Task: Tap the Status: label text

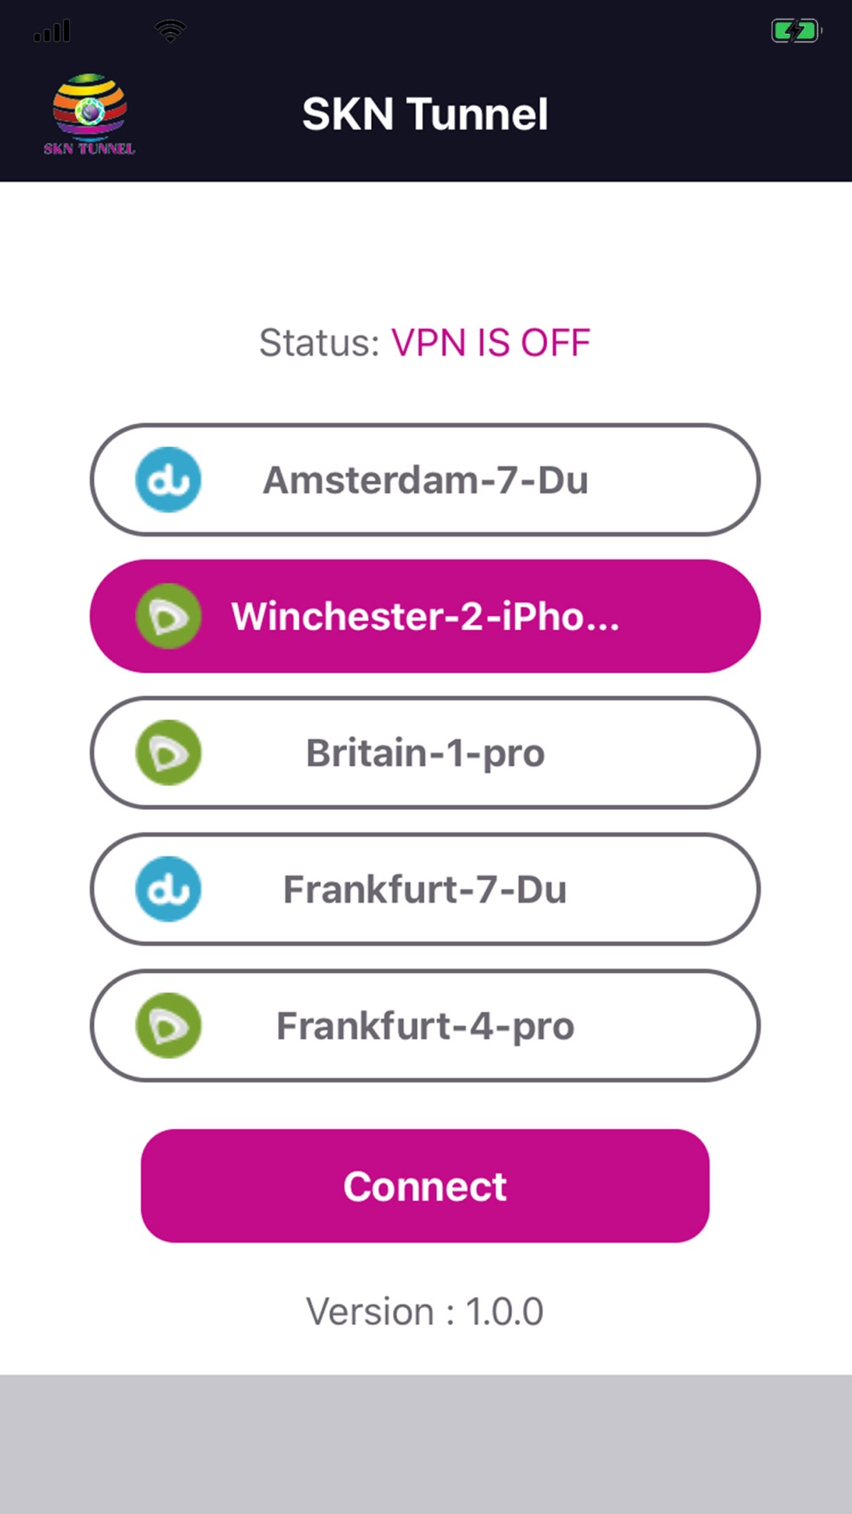Action: [x=319, y=343]
